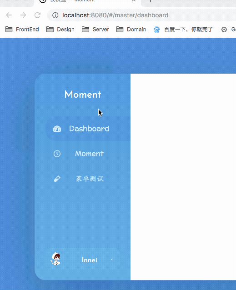Image resolution: width=236 pixels, height=290 pixels.
Task: Select the 菜单测试 menu item
Action: click(90, 179)
